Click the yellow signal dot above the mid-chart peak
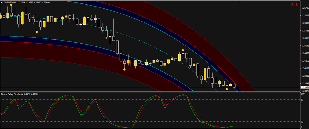Viewport: 309px width, 129px height. point(183,50)
